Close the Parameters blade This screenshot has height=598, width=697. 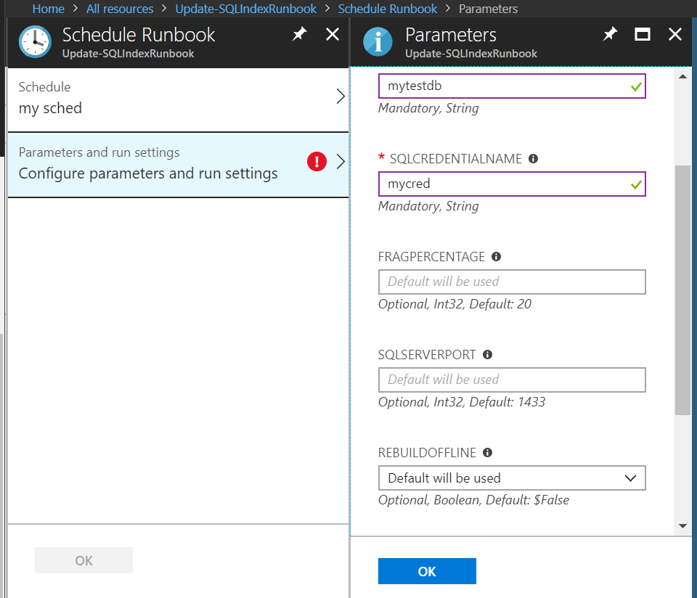tap(675, 34)
